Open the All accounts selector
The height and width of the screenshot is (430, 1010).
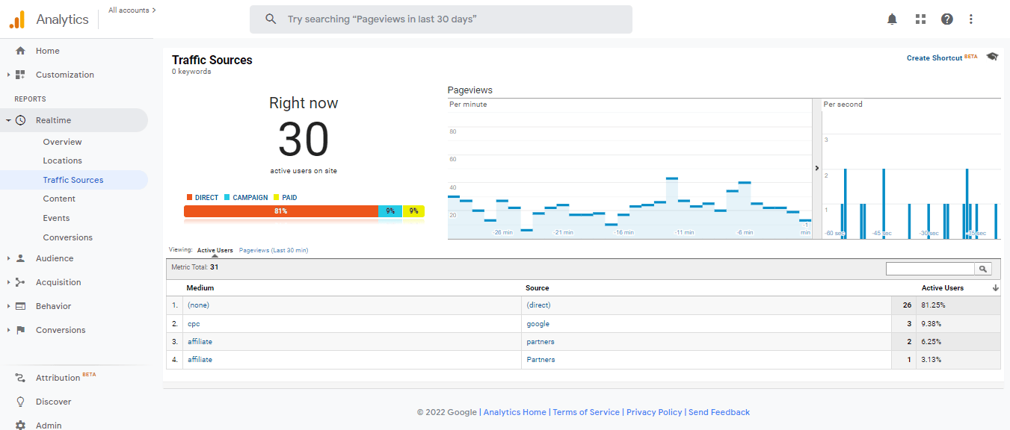pyautogui.click(x=132, y=10)
